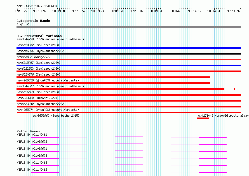
Task: Open variant nsv833822 (Wong2007) label
Action: coord(34,57)
